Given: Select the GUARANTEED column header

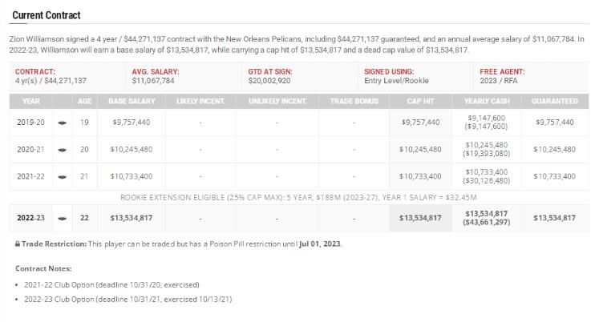Looking at the screenshot, I should 555,101.
